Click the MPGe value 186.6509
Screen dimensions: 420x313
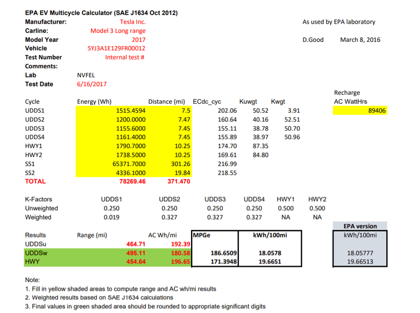(x=224, y=253)
